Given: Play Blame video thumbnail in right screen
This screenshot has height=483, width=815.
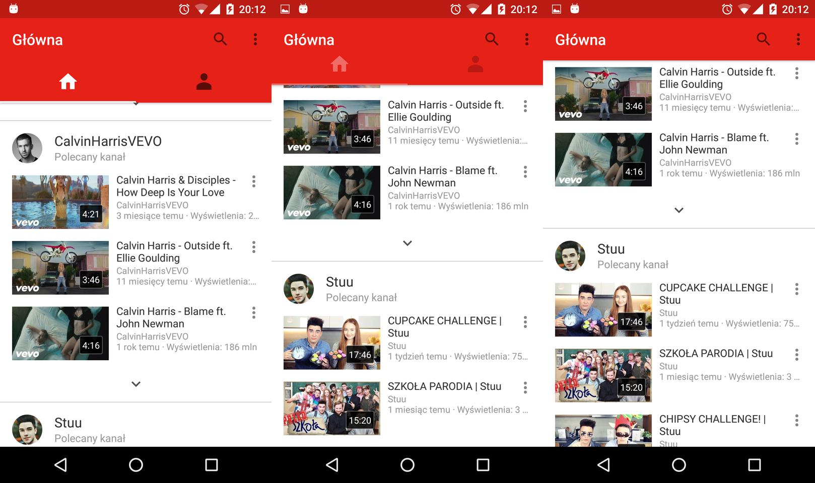Looking at the screenshot, I should click(603, 159).
